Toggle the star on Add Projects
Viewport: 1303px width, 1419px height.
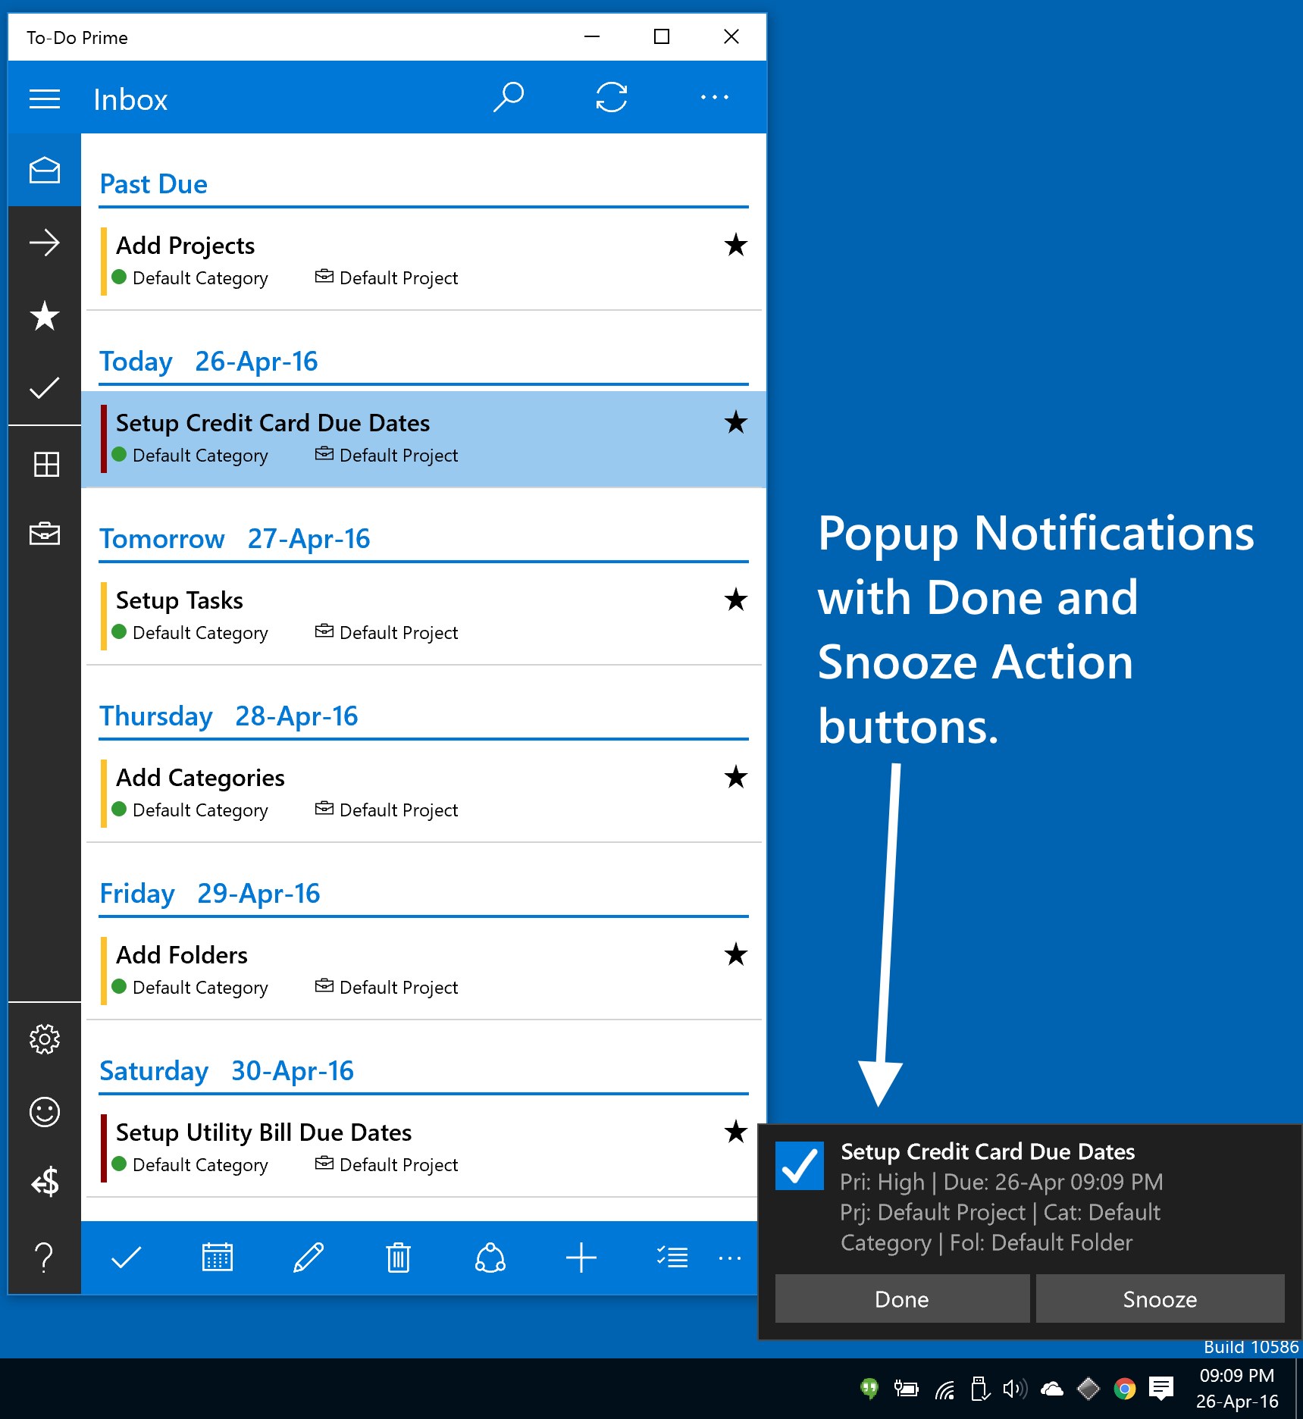tap(735, 245)
